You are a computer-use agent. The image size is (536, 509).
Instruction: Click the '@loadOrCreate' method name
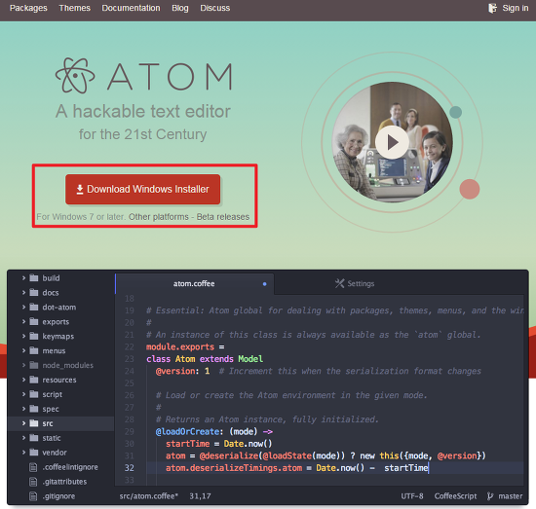187,431
